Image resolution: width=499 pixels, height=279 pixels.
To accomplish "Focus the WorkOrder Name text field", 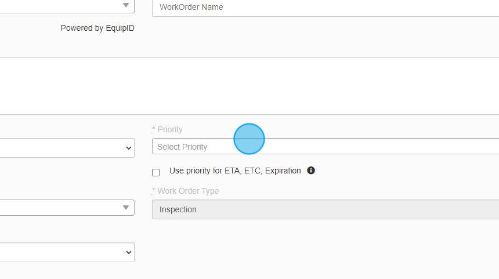I will click(x=325, y=8).
